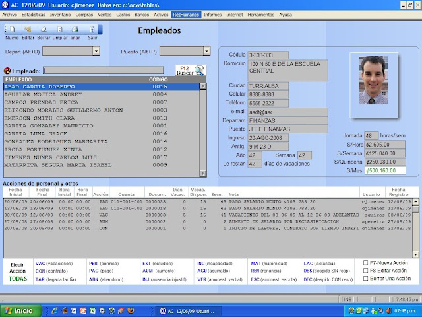The height and width of the screenshot is (317, 422).
Task: Click the employee list scroll-down arrow
Action: pos(203,173)
